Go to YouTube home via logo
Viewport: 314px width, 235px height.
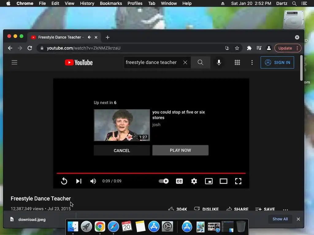tap(79, 62)
